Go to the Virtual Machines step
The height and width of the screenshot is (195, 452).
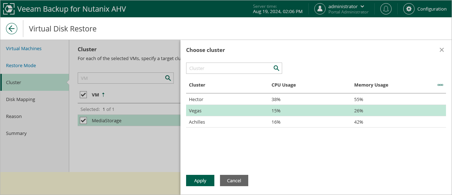24,48
